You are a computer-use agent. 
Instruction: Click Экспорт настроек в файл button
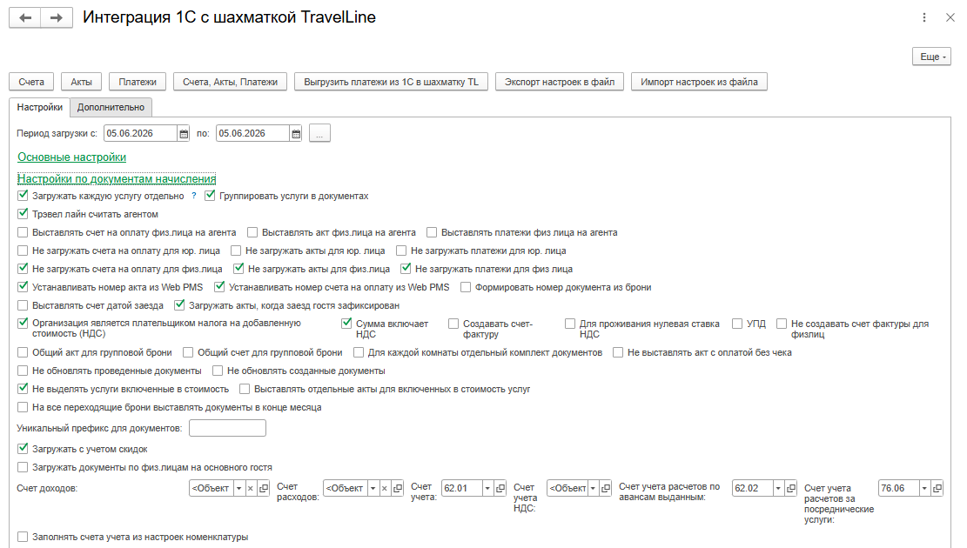point(560,82)
